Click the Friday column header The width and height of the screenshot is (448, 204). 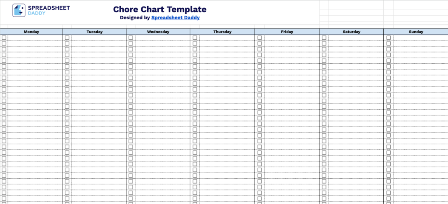[x=287, y=31]
